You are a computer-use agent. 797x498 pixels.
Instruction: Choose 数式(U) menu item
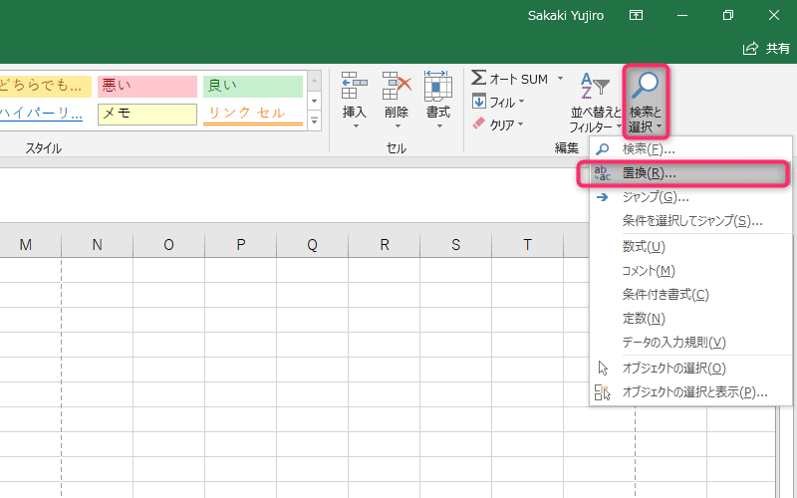coord(690,246)
